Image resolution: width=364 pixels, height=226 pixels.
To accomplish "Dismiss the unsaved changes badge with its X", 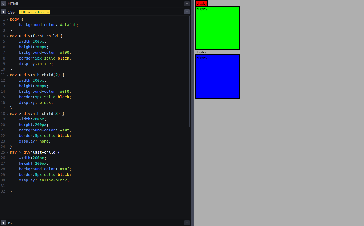I will pyautogui.click(x=48, y=12).
